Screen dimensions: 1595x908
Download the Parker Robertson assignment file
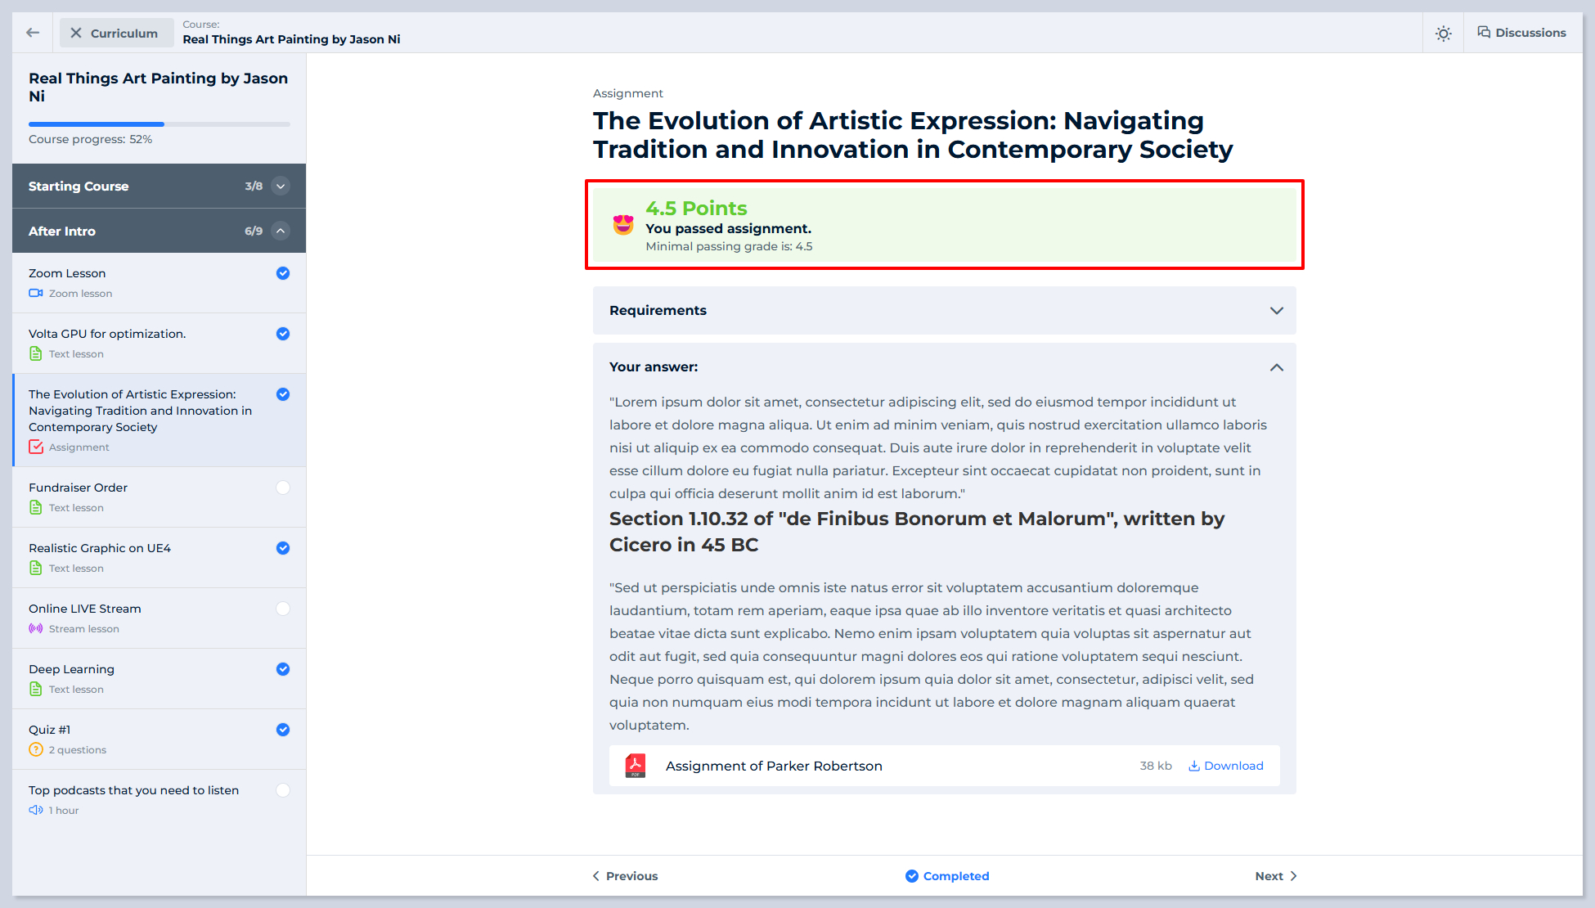[x=1226, y=766]
